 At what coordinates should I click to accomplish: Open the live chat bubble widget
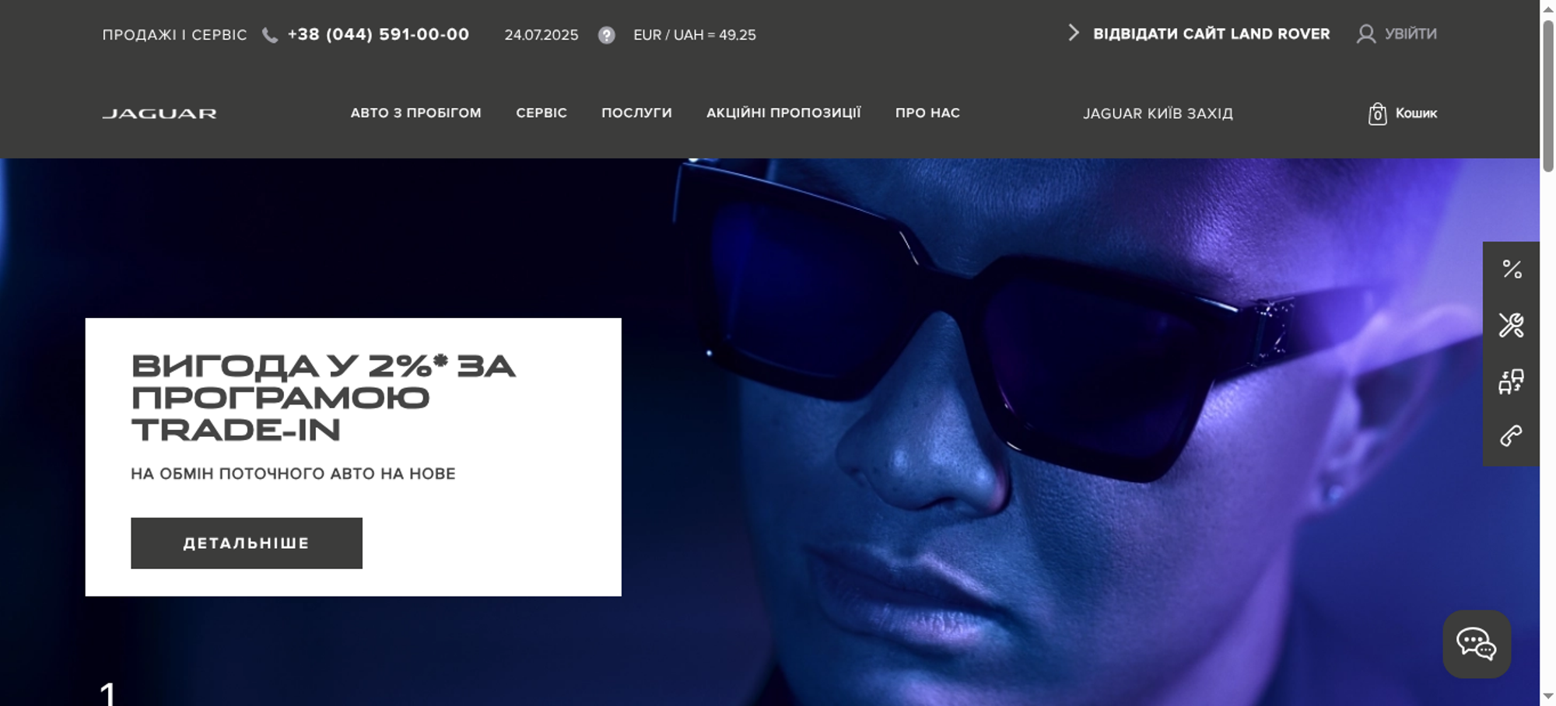pyautogui.click(x=1477, y=644)
